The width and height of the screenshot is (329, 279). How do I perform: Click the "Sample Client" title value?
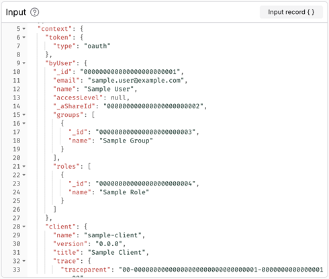(x=116, y=253)
